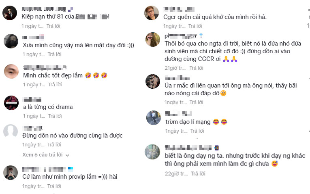This screenshot has width=310, height=194.
Task: Reply to 'trùm đạo lí mạng' comment
Action: pos(197,131)
